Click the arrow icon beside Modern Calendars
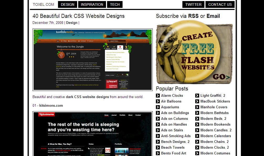The image size is (264, 156). pyautogui.click(x=197, y=136)
